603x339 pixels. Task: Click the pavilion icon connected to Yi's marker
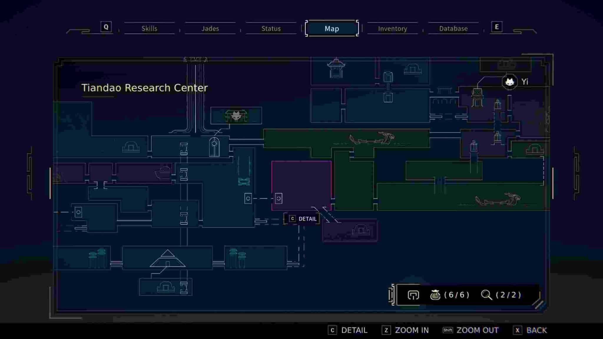point(477,98)
